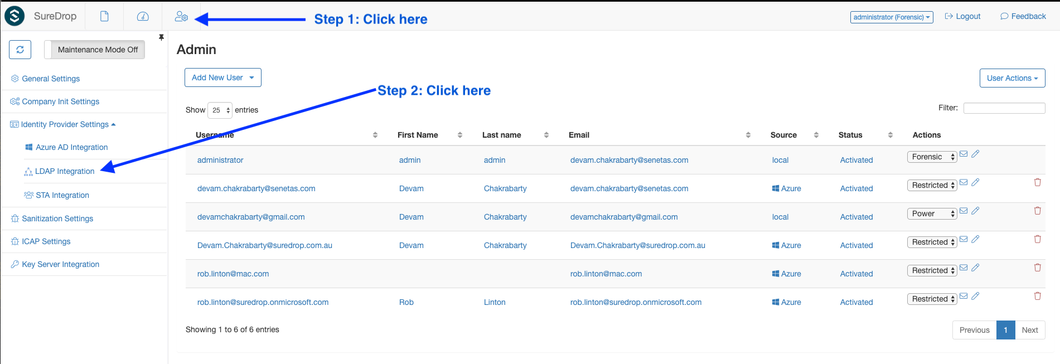Open administrator (Forensic) account dropdown
This screenshot has width=1060, height=364.
892,17
